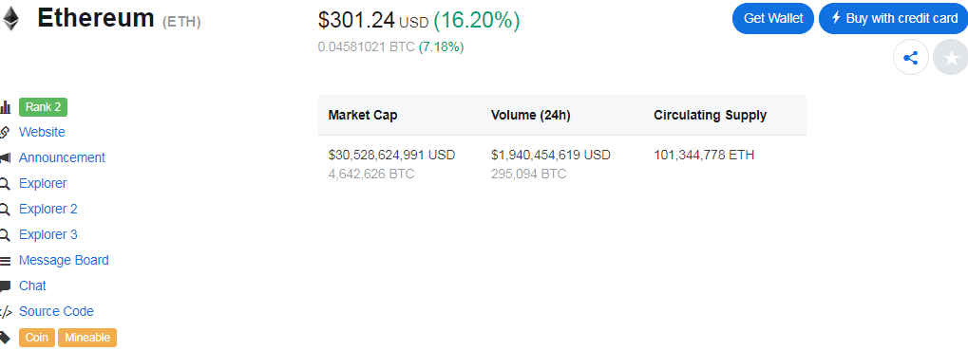
Task: Click the tag icon next to Coin
Action: pyautogui.click(x=5, y=338)
